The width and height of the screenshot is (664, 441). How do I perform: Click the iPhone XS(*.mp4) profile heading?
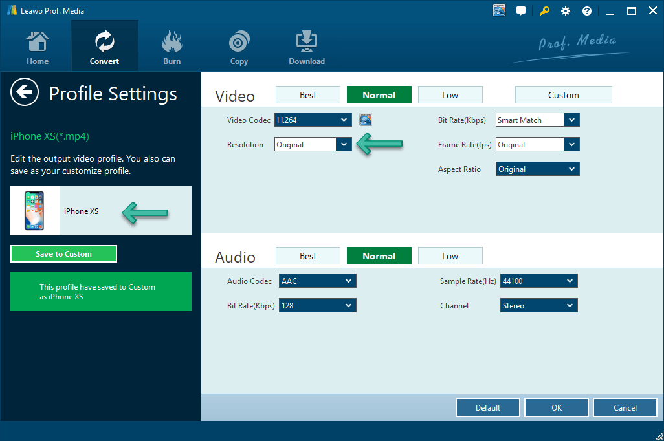pos(50,136)
